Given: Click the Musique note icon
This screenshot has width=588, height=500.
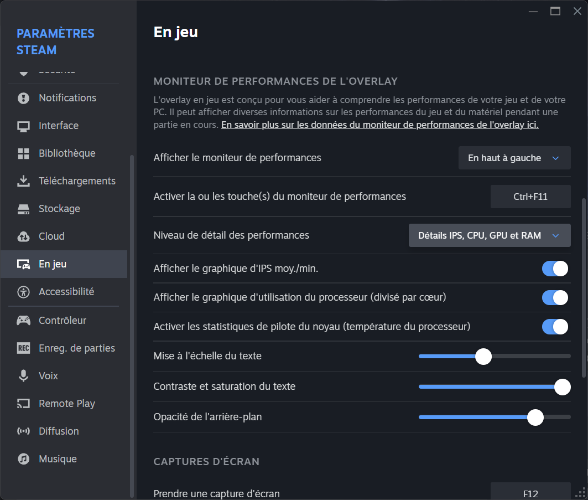Looking at the screenshot, I should pyautogui.click(x=23, y=459).
